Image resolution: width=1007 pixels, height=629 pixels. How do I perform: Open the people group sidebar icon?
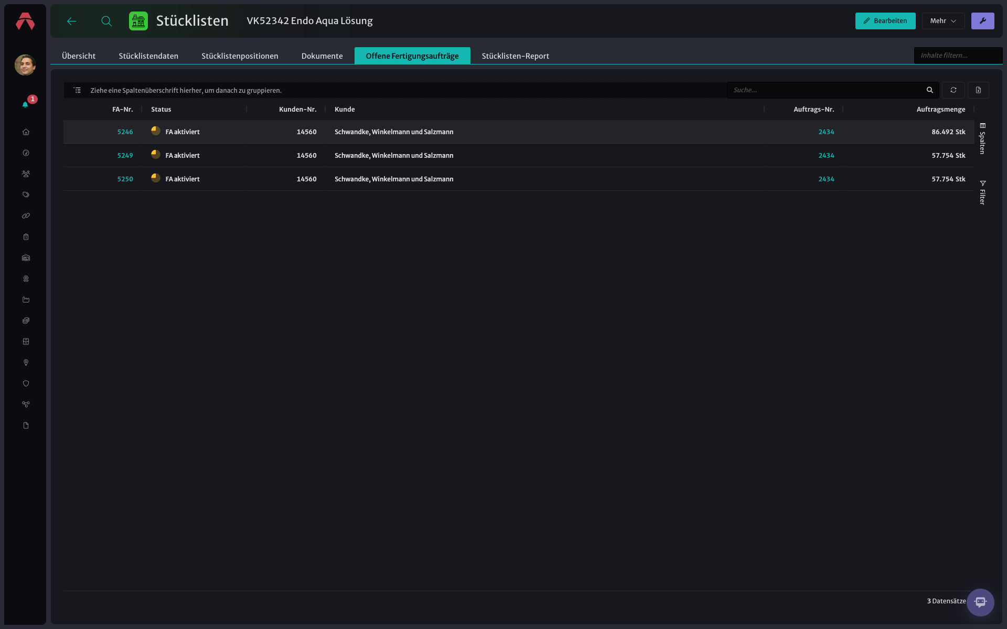coord(26,174)
